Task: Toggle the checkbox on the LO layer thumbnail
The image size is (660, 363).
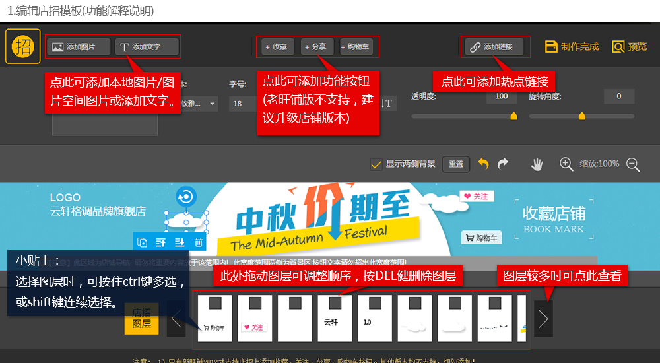Action: (376, 303)
